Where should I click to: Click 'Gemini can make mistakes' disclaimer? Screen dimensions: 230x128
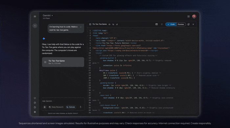[x=63, y=113]
